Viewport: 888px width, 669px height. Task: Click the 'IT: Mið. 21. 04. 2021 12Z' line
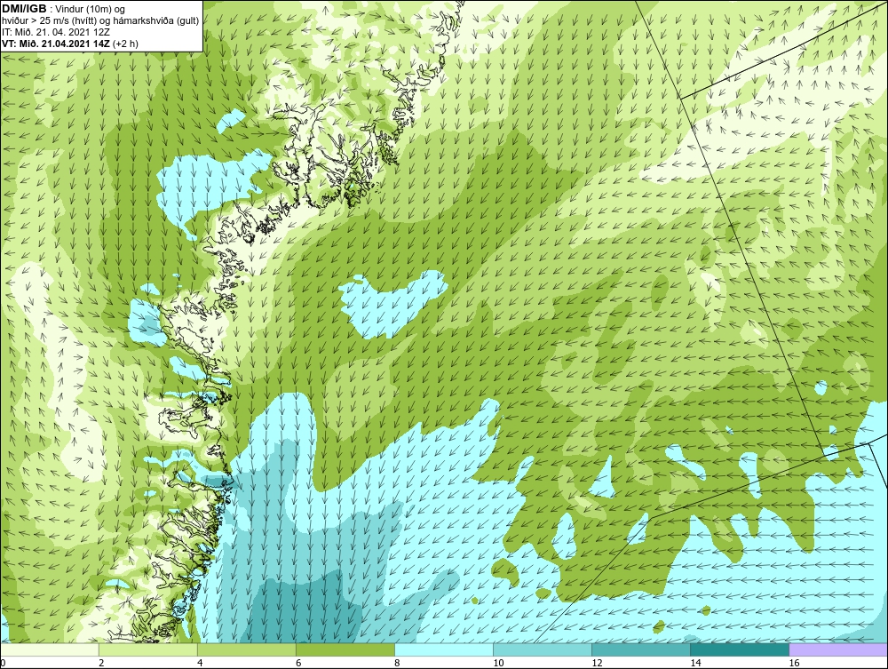55,32
